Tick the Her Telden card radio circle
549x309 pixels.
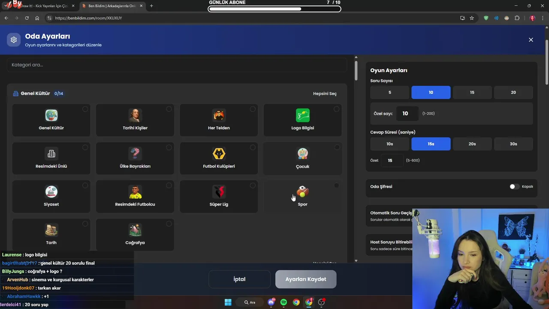click(x=253, y=109)
